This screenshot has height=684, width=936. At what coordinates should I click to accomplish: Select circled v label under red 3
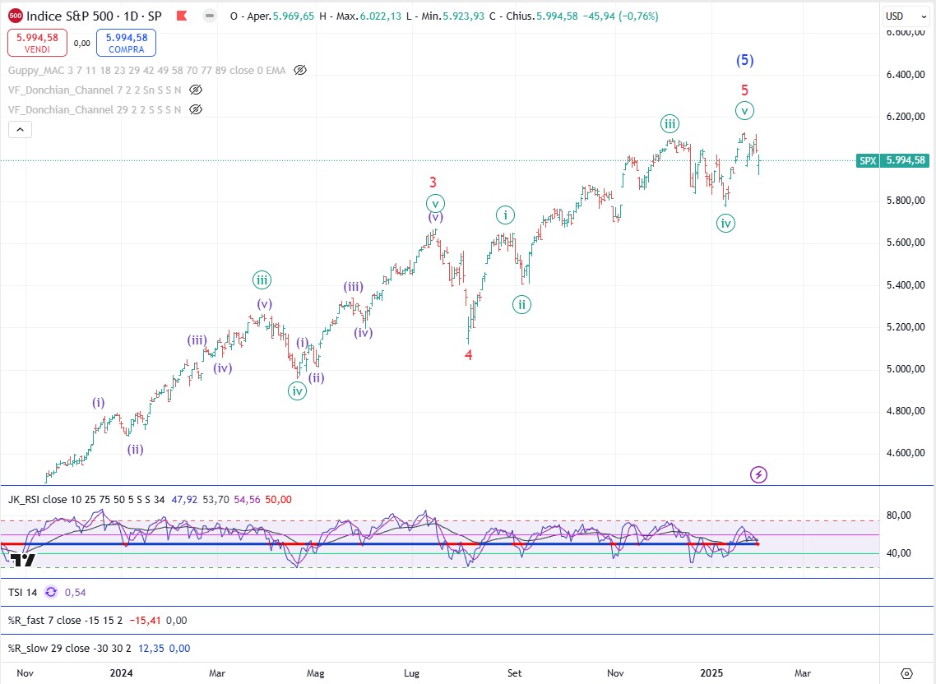point(436,204)
